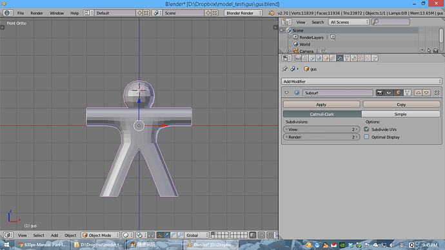Viewport: 445px width, 250px height.
Task: Open the Add Modifier dropdown
Action: (x=362, y=81)
